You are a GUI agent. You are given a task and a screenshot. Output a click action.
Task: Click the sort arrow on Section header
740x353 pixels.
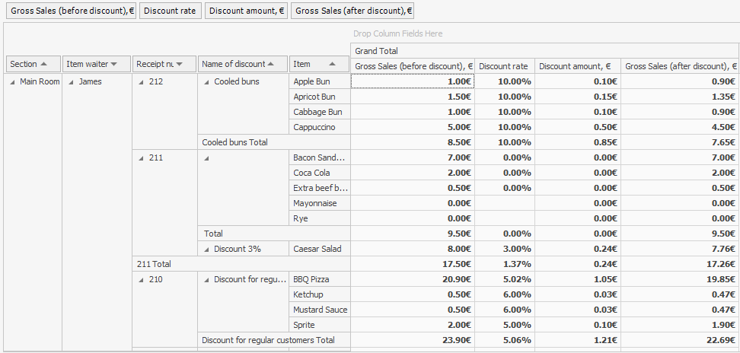tap(43, 65)
